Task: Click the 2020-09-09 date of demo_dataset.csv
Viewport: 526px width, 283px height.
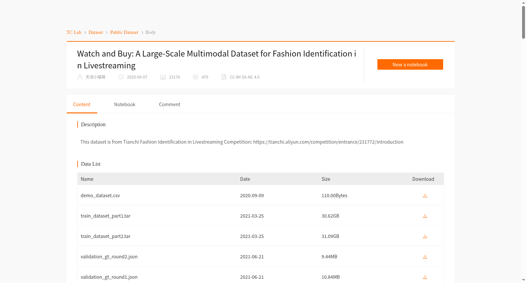Action: coord(252,196)
